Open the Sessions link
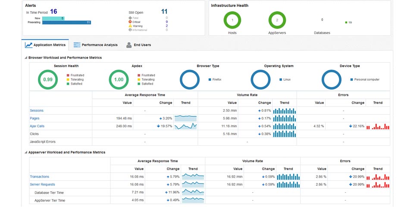 click(37, 111)
